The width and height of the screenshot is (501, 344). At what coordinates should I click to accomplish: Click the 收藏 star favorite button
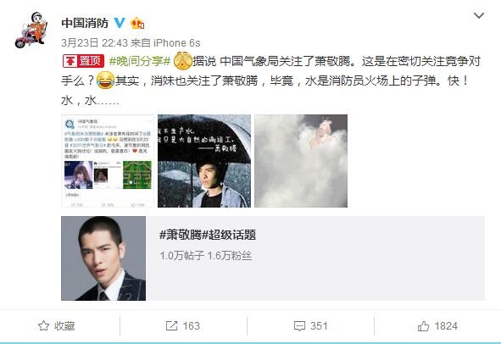(x=57, y=326)
